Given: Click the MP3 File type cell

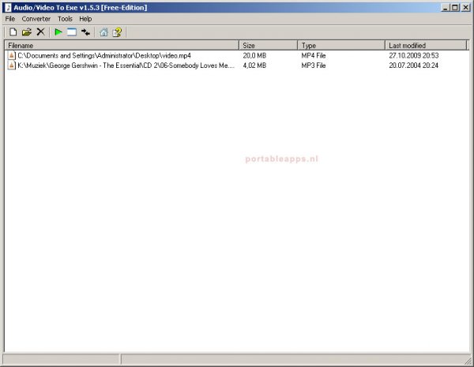Looking at the screenshot, I should [314, 66].
